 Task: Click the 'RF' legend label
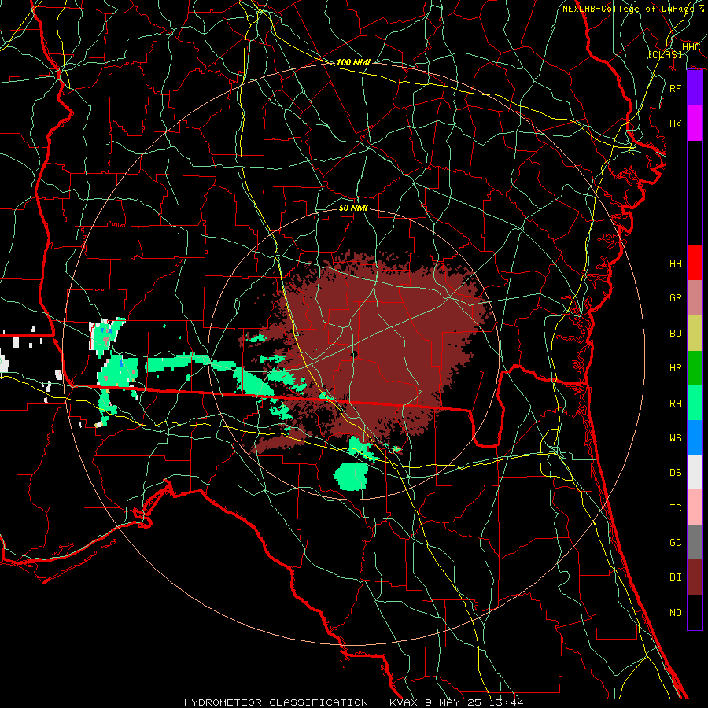pos(675,88)
